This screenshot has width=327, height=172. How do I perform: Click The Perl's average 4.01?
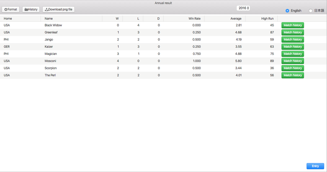pos(239,75)
